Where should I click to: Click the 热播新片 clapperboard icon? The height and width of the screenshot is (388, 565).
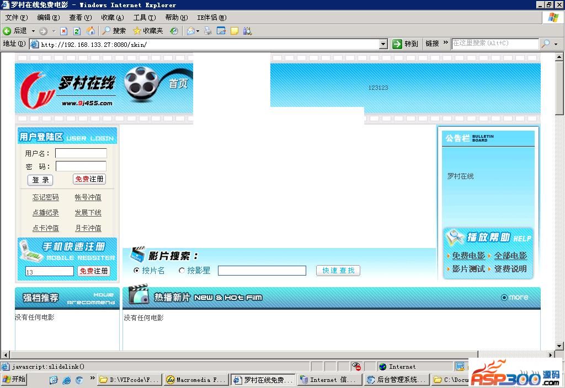138,294
